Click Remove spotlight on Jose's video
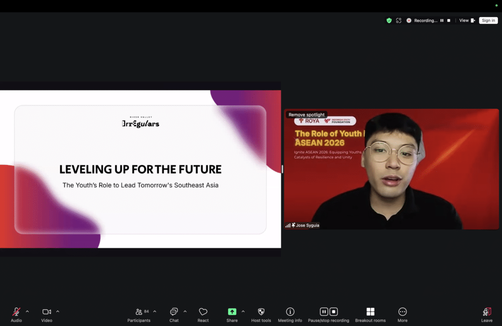The height and width of the screenshot is (326, 502). click(306, 115)
